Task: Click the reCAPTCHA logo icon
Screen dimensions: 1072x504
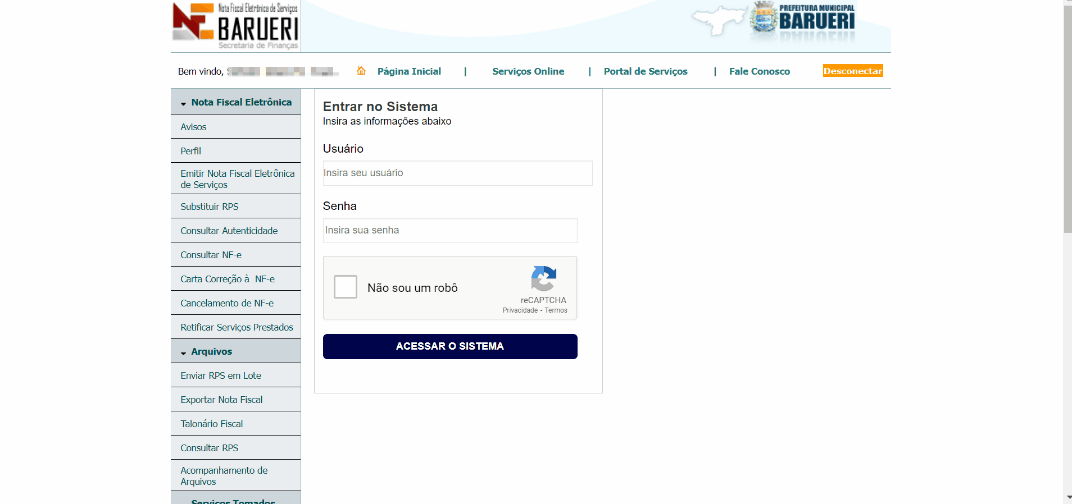Action: click(543, 278)
